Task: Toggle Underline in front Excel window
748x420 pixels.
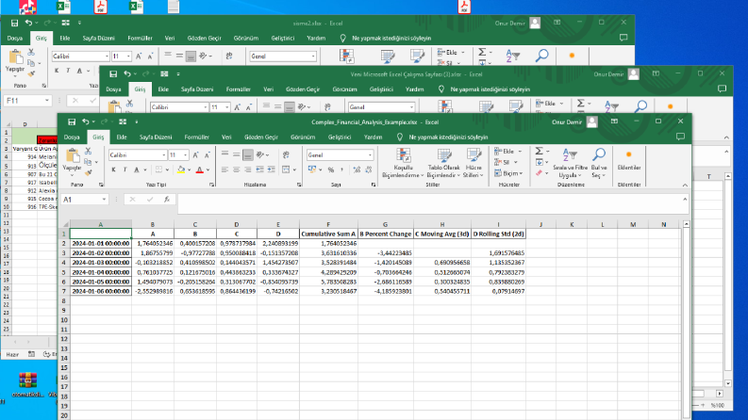Action: pyautogui.click(x=137, y=170)
